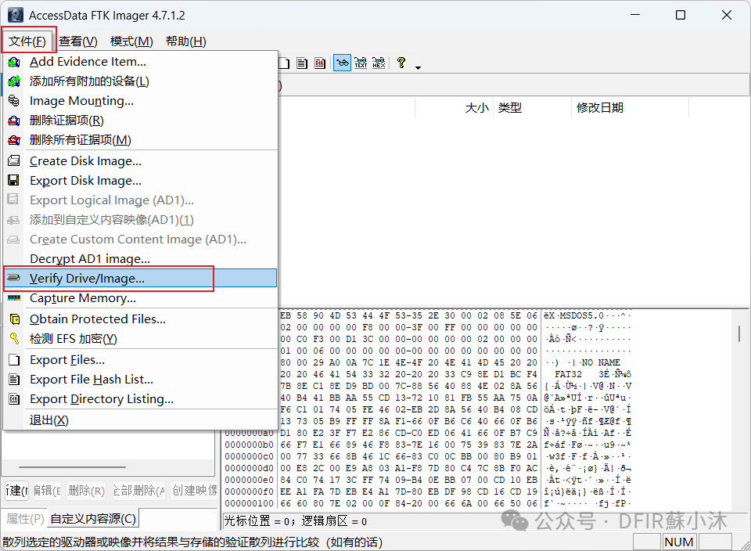
Task: Switch to HEX view mode toolbar icon
Action: (x=379, y=63)
